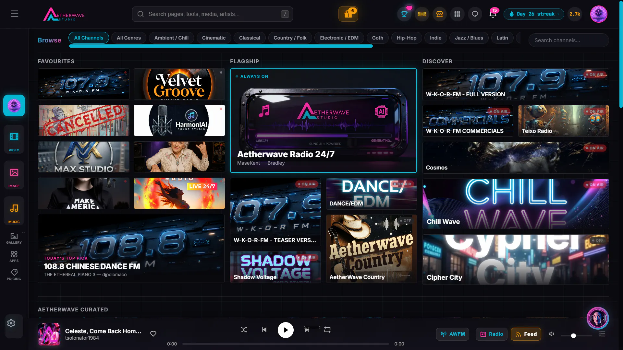Select the Latin genre tab
This screenshot has height=350, width=623.
pos(502,38)
